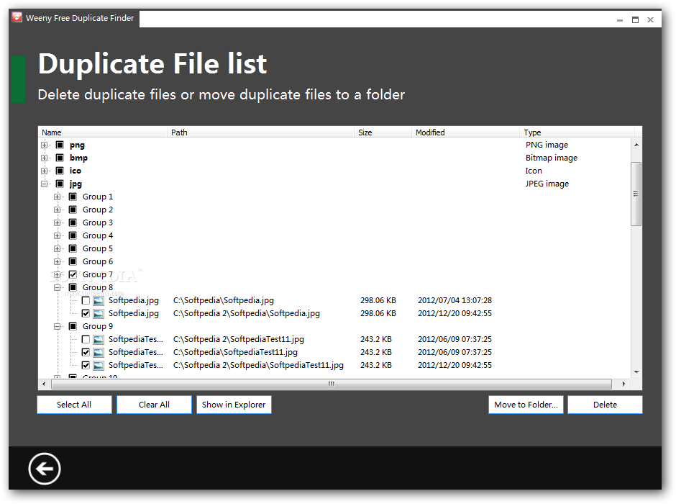
Task: Click the vertical scrollbar thumb
Action: point(636,194)
